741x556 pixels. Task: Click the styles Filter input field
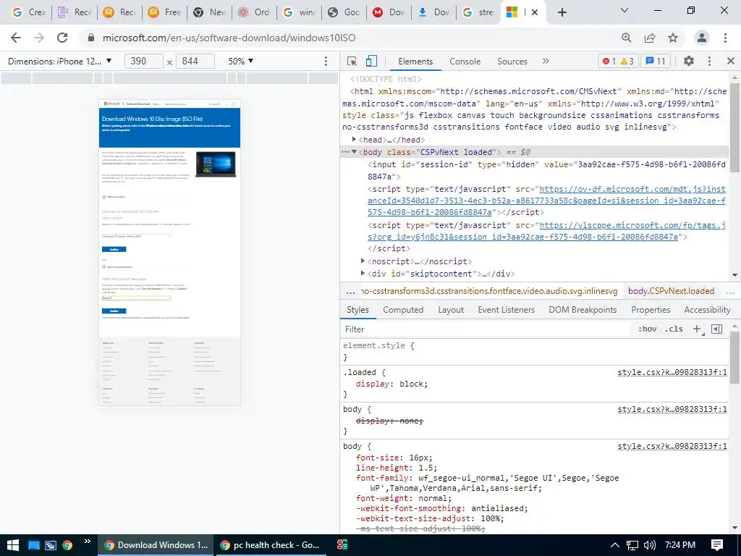487,329
